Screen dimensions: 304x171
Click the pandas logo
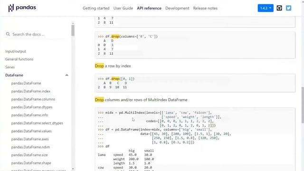(x=22, y=8)
